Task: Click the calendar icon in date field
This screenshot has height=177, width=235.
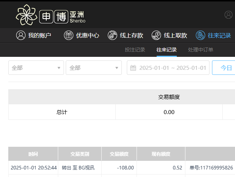Action: click(x=133, y=68)
